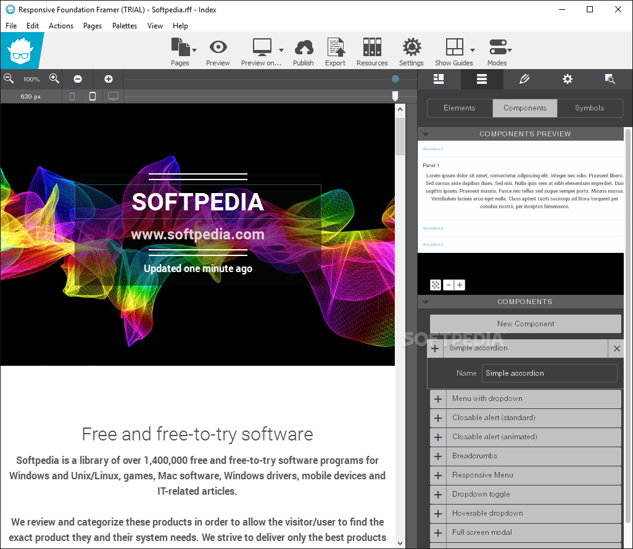
Task: Open the Preview on… dropdown arrow
Action: pos(281,50)
